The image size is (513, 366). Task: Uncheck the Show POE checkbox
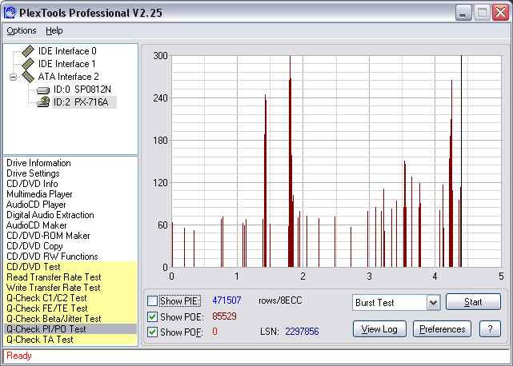[153, 316]
